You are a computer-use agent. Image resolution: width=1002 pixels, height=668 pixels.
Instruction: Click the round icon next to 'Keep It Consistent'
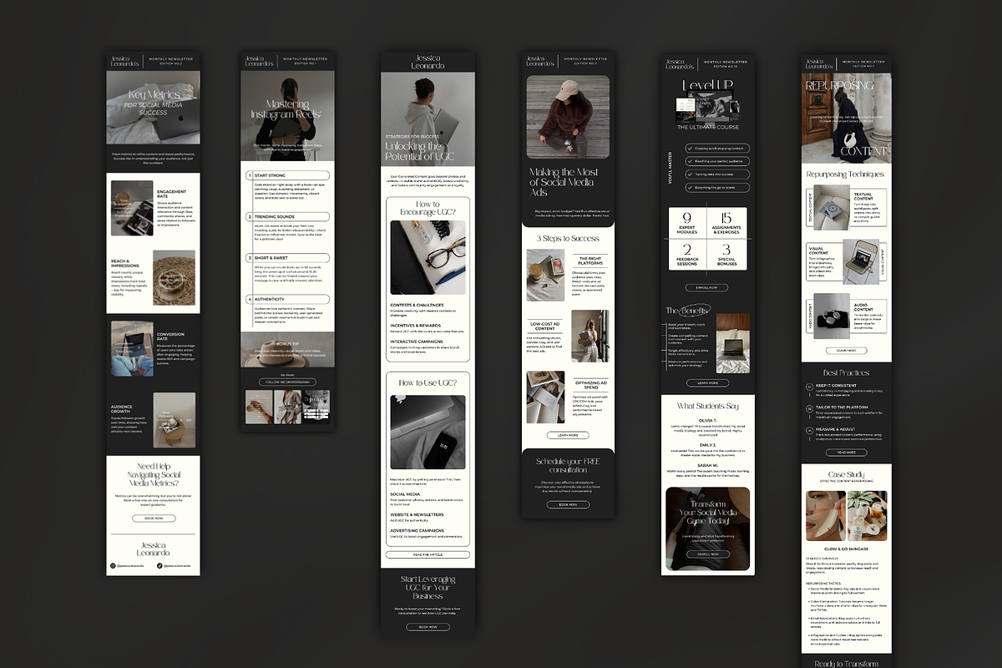tap(810, 387)
